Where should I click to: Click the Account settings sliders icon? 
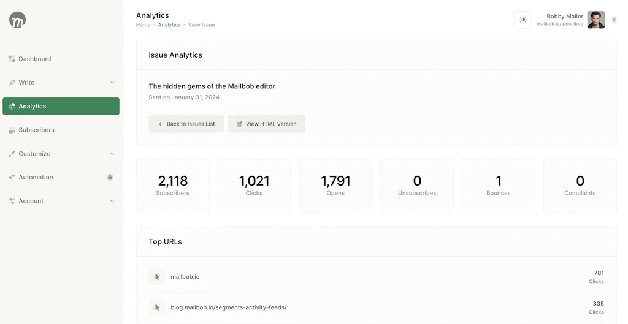coord(12,201)
